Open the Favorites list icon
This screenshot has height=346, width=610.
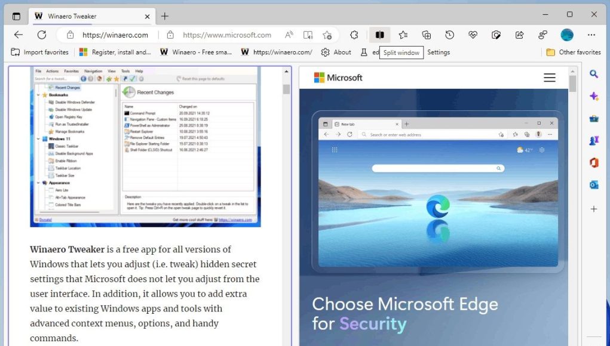403,35
